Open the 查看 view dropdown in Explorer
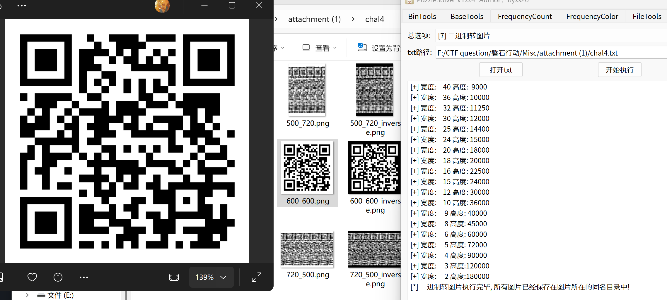667x300 pixels. tap(320, 48)
